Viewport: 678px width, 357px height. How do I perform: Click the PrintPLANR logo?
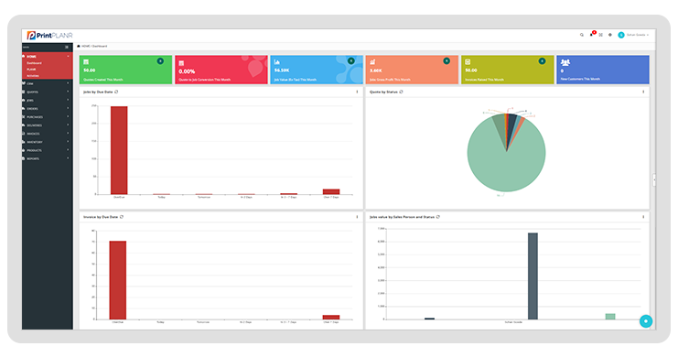pyautogui.click(x=49, y=36)
